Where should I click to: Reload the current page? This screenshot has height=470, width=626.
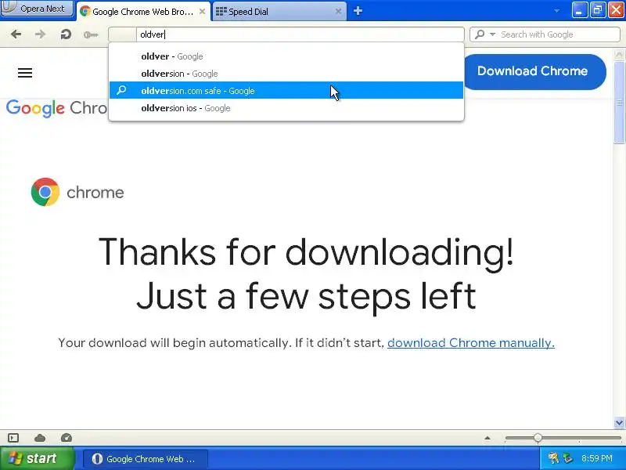pos(66,34)
